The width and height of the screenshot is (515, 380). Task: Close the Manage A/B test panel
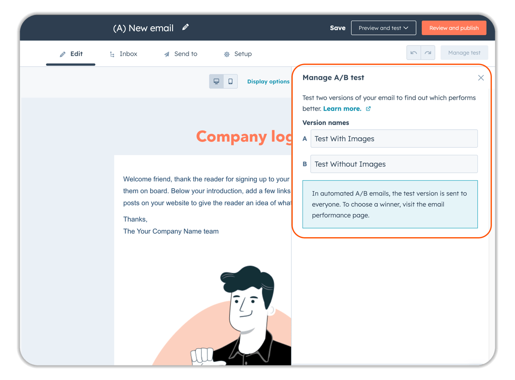(x=481, y=78)
